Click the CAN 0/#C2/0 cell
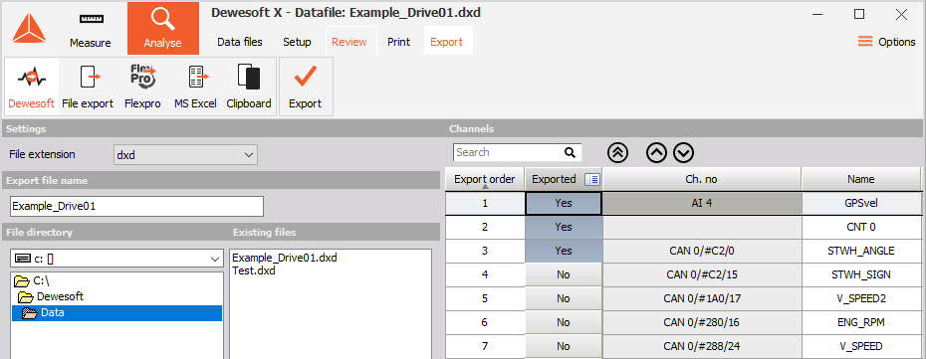Viewport: 926px width, 359px height. tap(702, 251)
